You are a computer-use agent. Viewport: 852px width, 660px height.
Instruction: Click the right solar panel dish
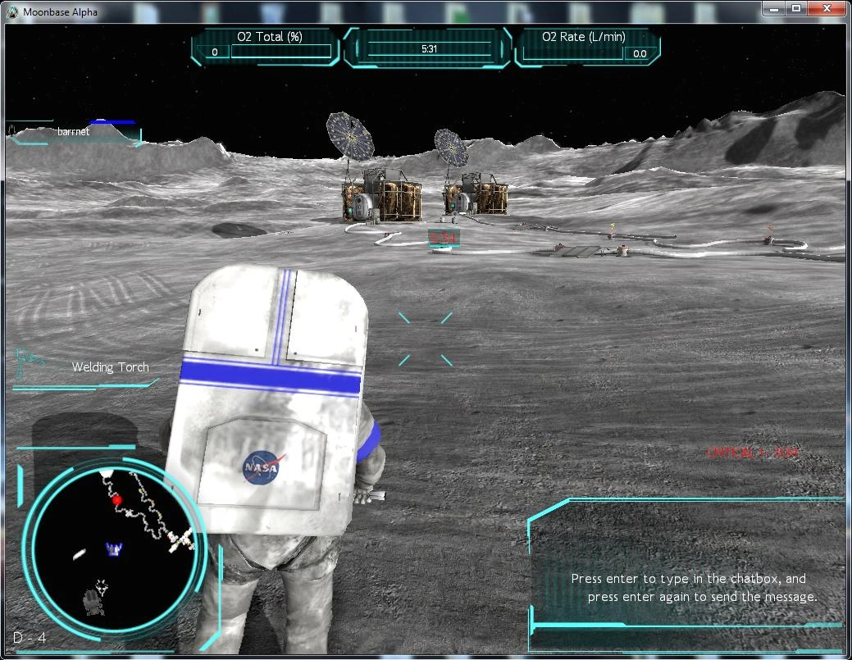[451, 148]
